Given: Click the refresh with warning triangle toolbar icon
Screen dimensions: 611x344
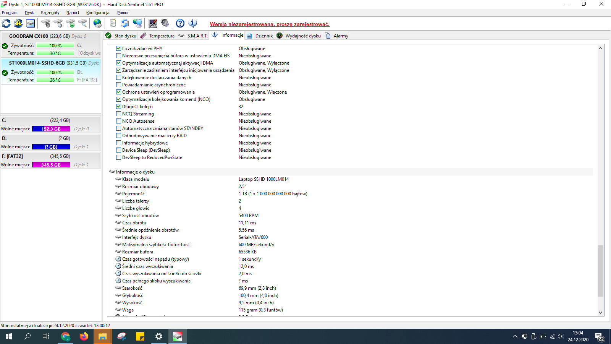Looking at the screenshot, I should [x=18, y=23].
